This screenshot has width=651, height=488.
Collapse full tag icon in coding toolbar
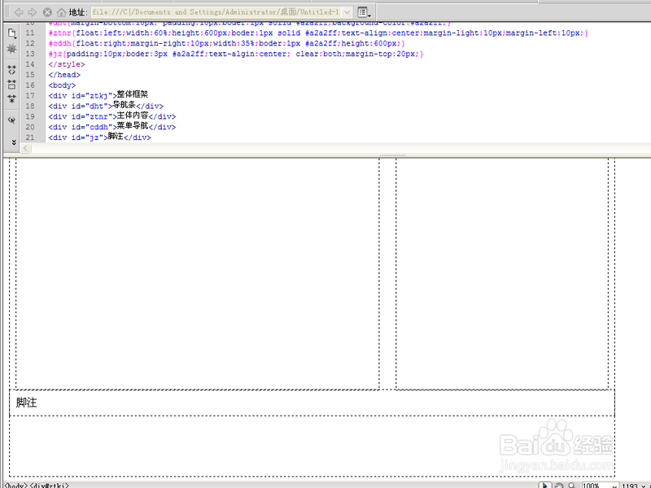11,70
